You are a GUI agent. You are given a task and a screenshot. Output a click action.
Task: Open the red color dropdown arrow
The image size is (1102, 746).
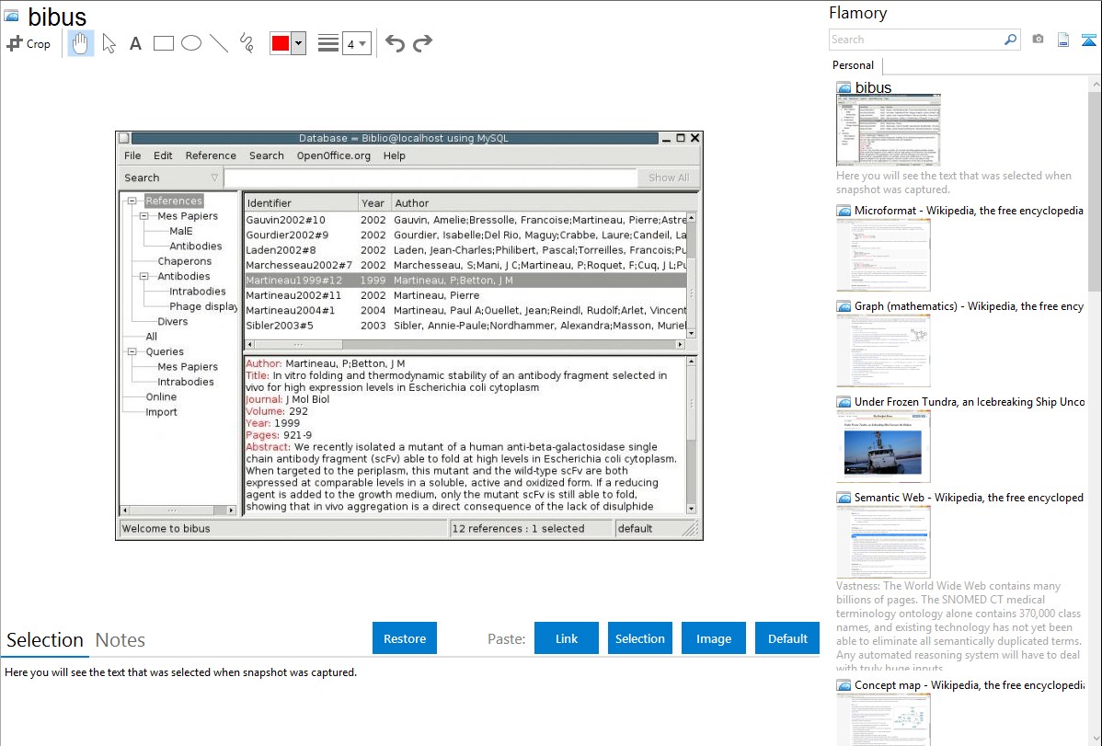click(298, 43)
